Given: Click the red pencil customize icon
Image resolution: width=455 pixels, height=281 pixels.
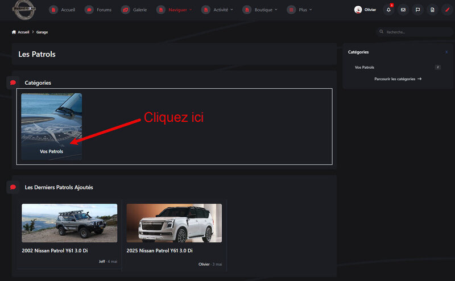Looking at the screenshot, I should (447, 10).
